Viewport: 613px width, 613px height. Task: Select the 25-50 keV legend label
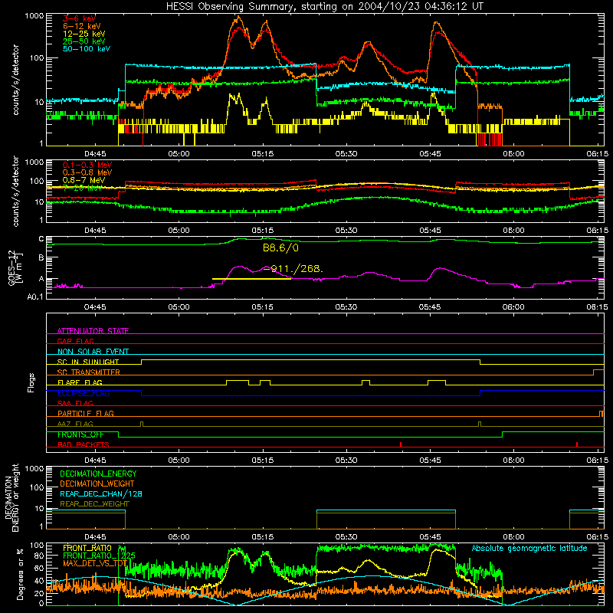tap(84, 41)
